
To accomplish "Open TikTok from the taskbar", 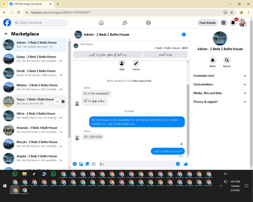I will (x=34, y=174).
